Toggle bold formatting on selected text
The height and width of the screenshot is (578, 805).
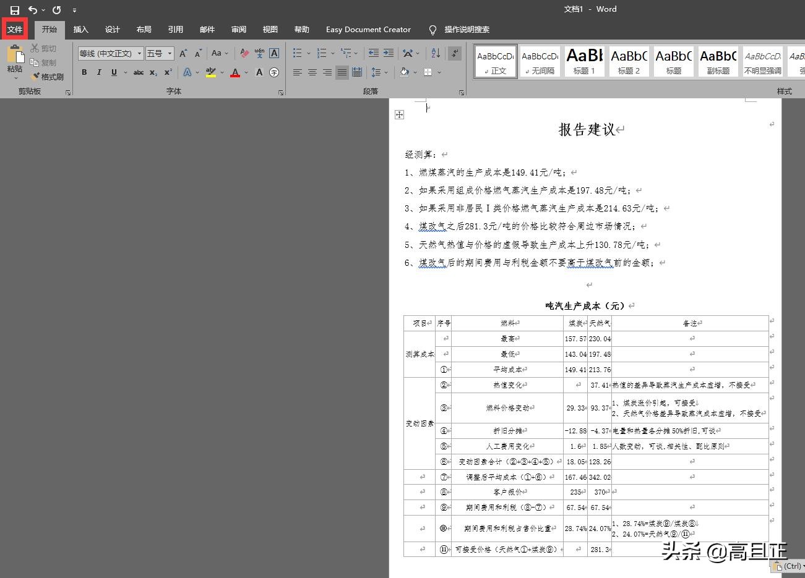[84, 72]
